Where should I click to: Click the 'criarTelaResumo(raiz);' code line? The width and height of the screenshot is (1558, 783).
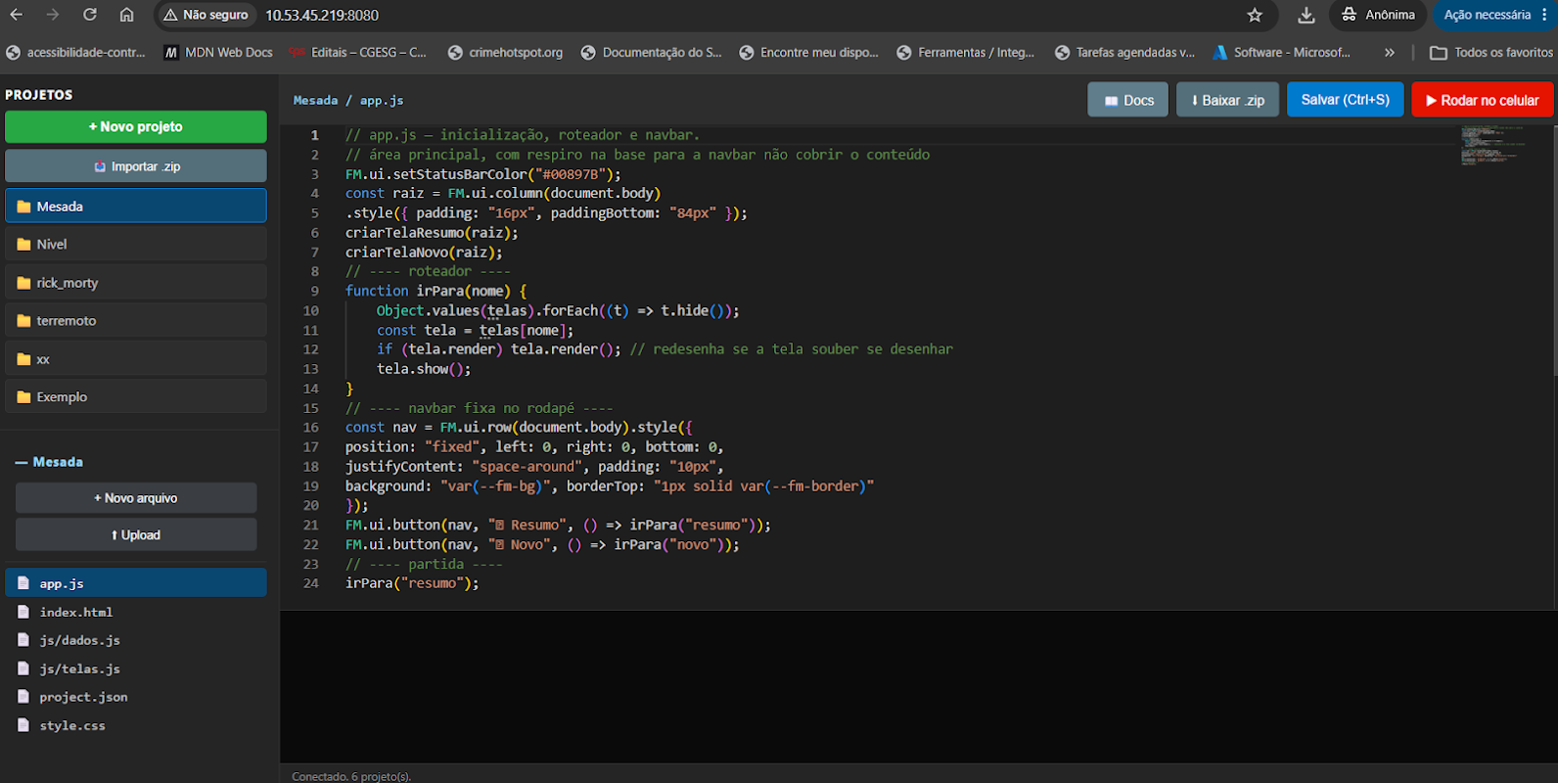point(432,233)
